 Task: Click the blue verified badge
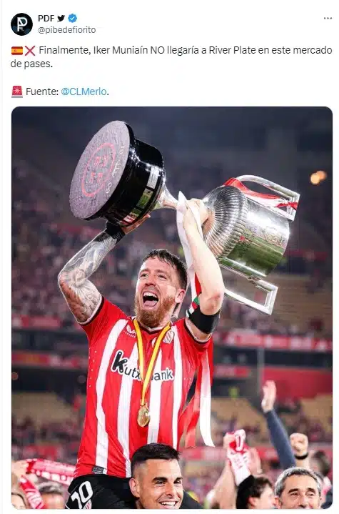[x=72, y=18]
